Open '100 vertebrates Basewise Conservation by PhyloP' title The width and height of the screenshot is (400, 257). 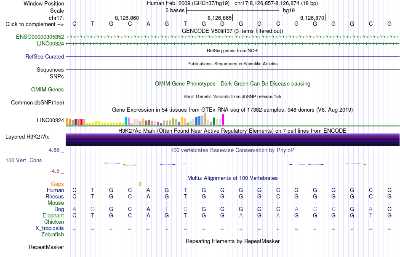[232, 150]
